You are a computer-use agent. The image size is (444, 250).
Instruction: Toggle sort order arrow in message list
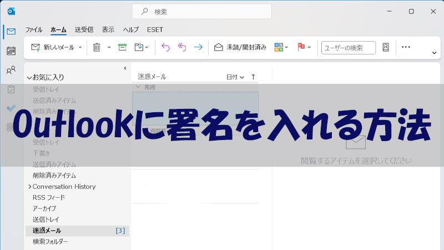[x=254, y=77]
